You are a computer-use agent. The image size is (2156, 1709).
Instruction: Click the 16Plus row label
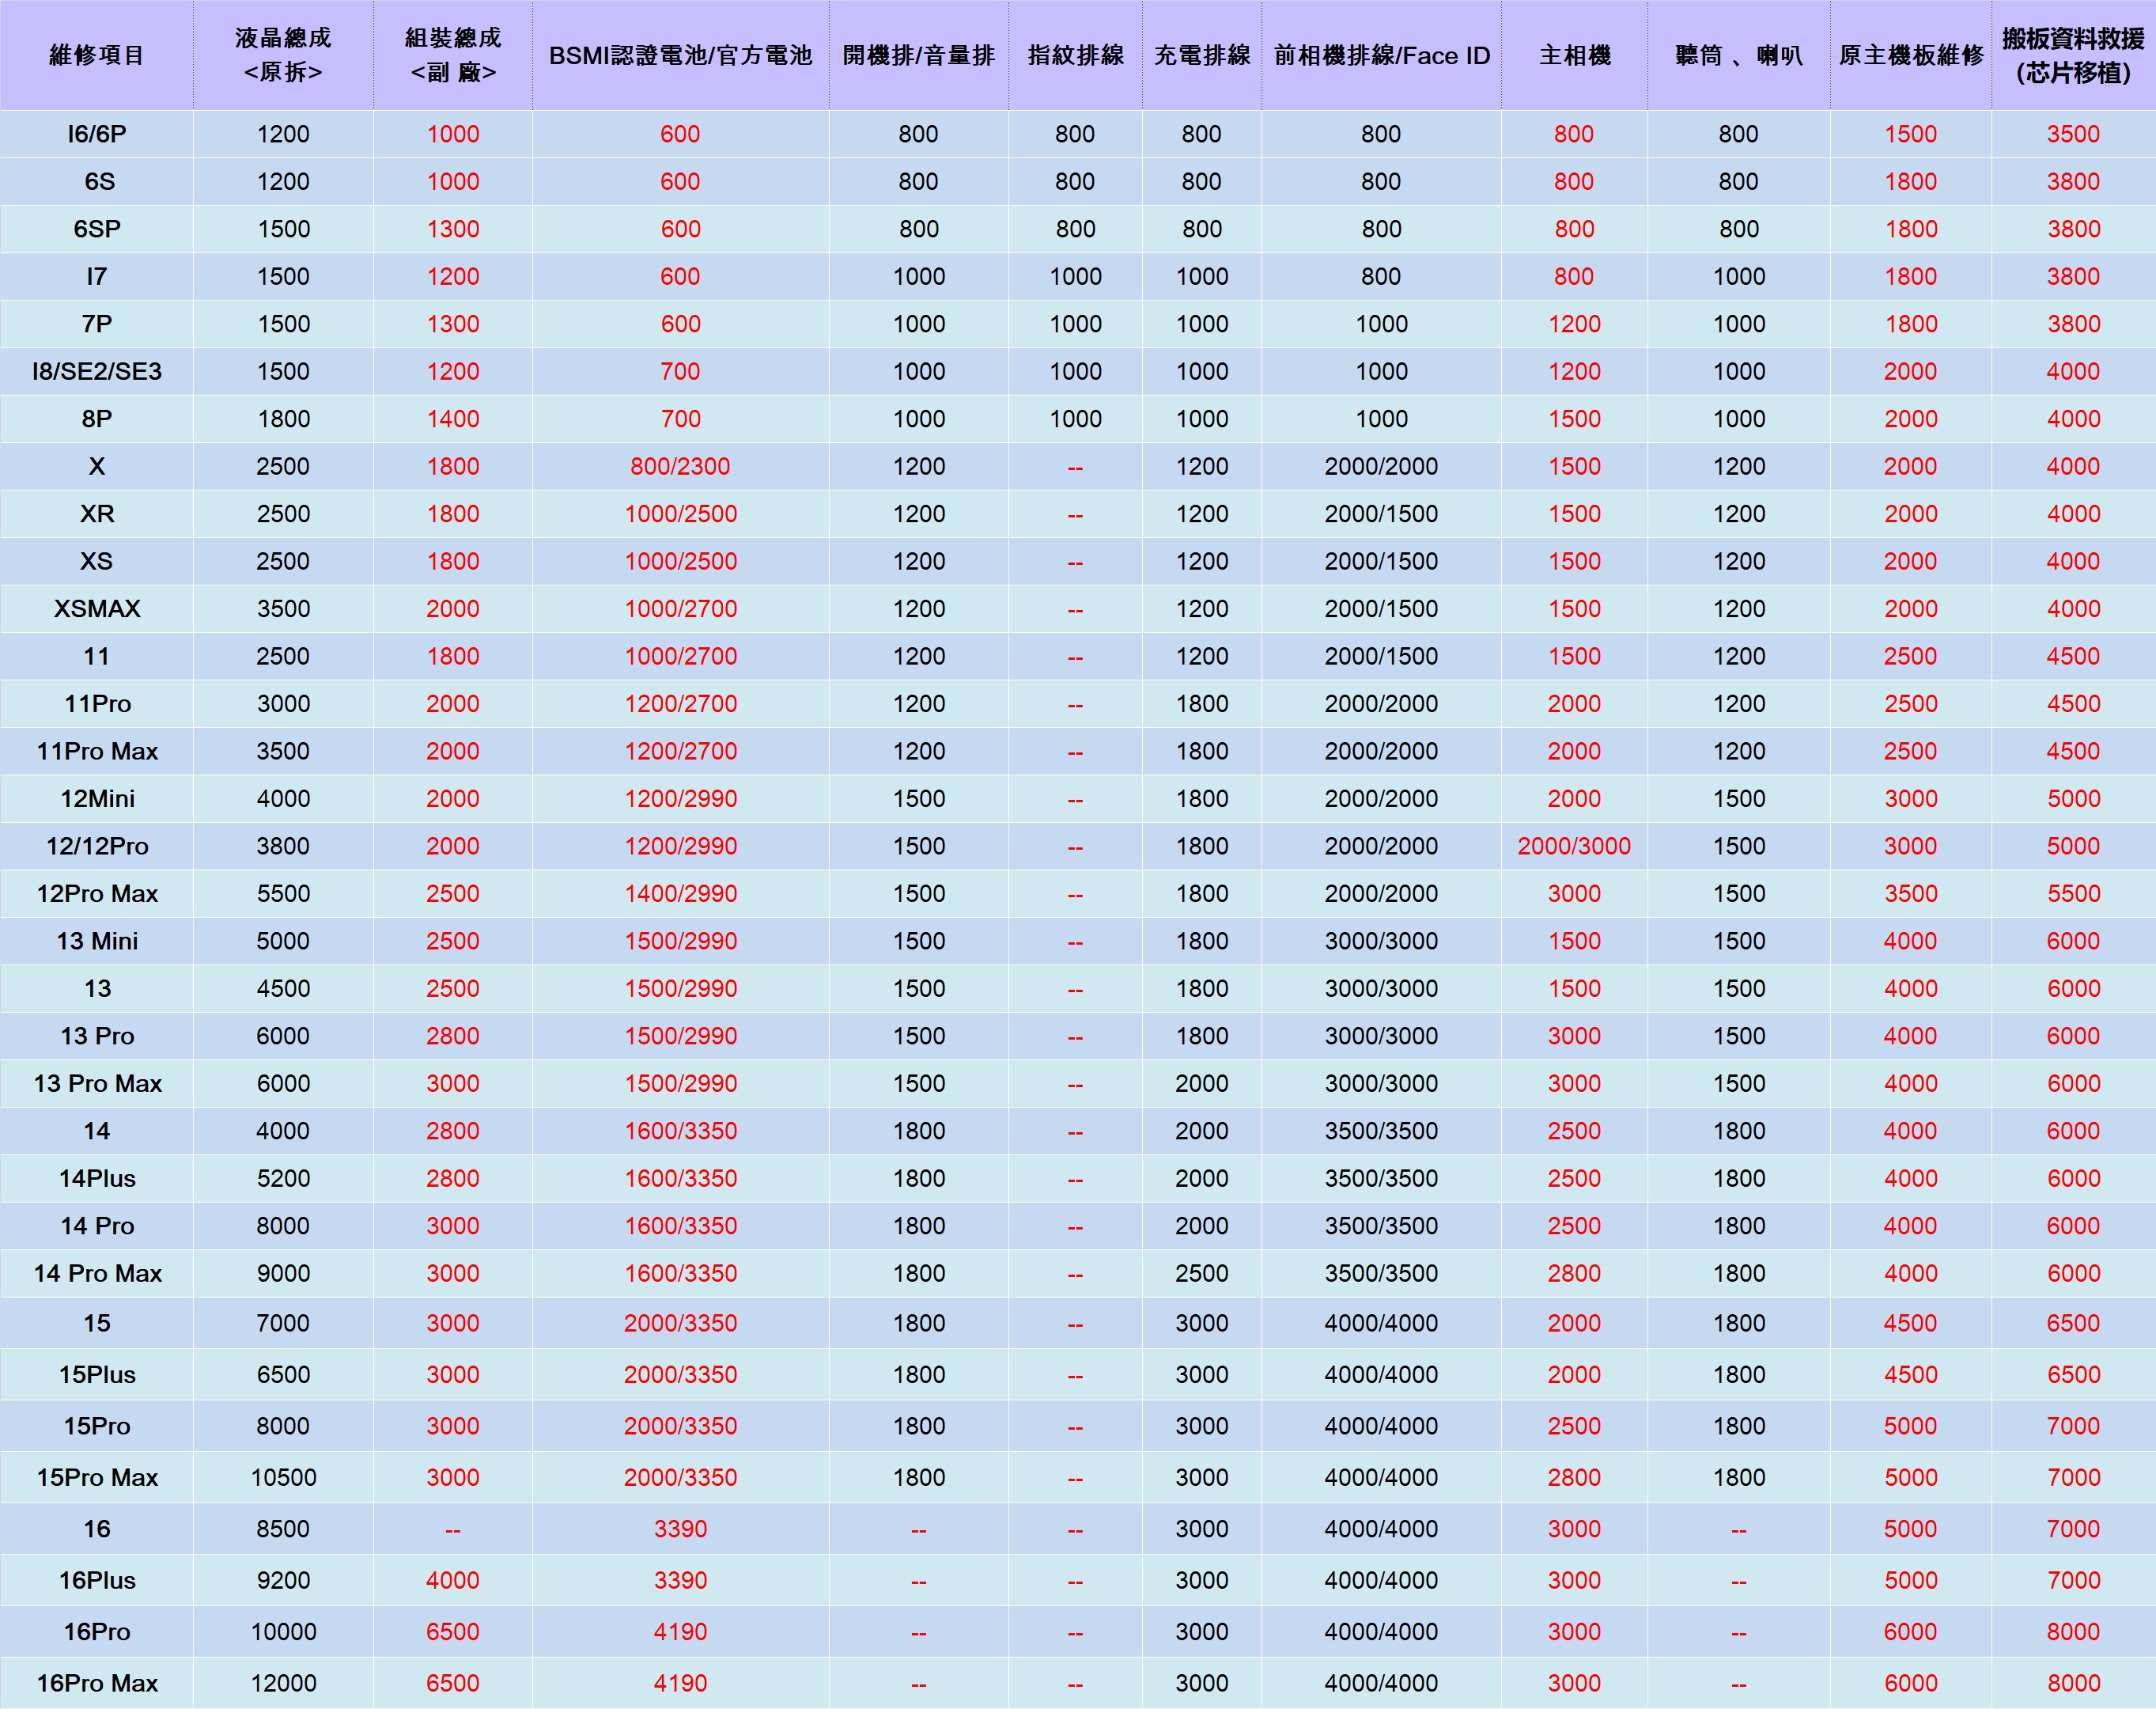coord(97,1581)
